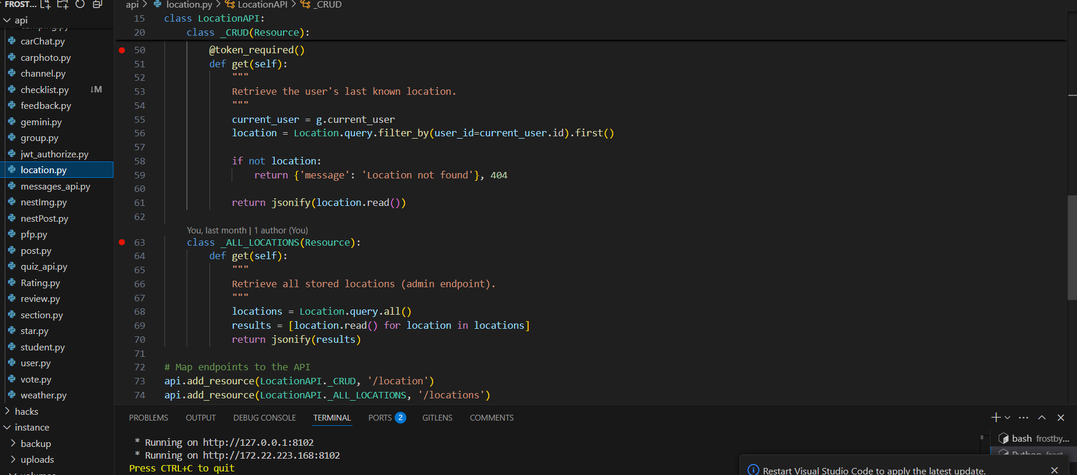
Task: Select the TERMINAL tab
Action: (x=332, y=418)
